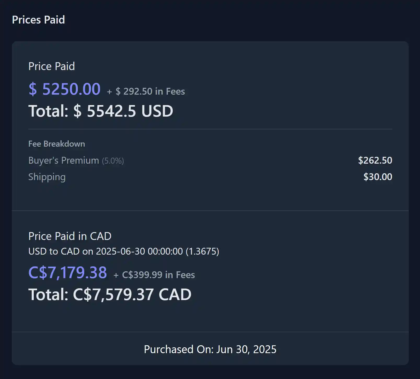The image size is (420, 379).
Task: Click the "Fee Breakdown" heading
Action: pyautogui.click(x=56, y=144)
